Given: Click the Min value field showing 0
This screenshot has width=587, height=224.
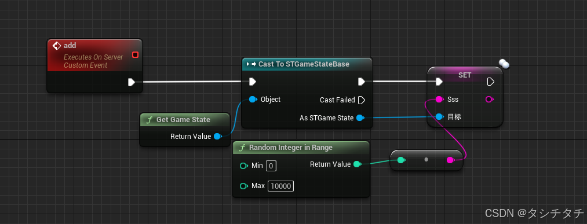Looking at the screenshot, I should (271, 166).
